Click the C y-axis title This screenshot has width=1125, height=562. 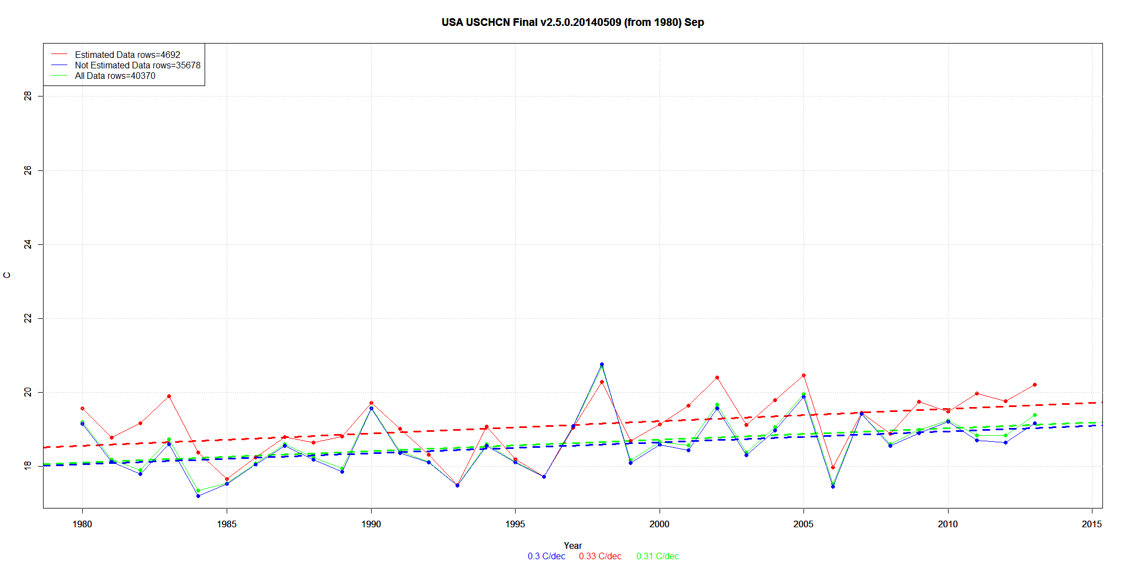click(7, 275)
